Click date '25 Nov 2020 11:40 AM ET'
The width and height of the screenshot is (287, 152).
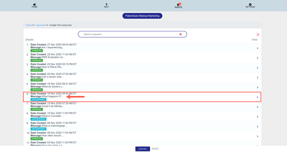click(62, 55)
